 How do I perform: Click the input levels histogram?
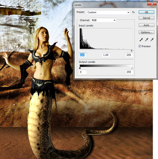click(x=106, y=39)
